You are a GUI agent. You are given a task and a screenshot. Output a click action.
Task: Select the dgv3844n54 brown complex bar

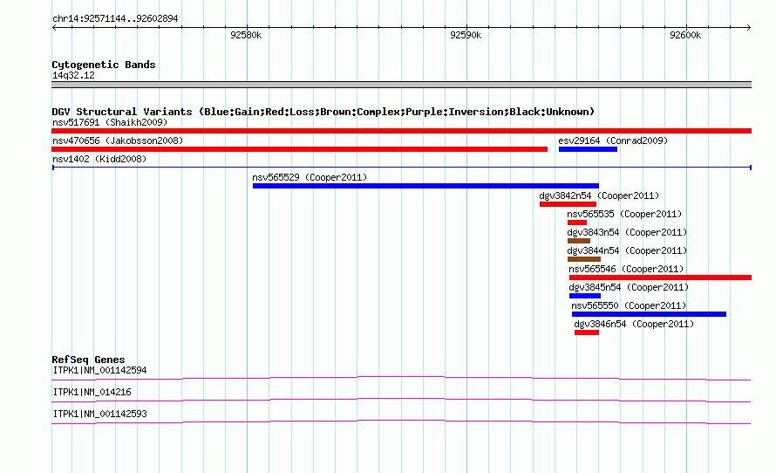[584, 259]
